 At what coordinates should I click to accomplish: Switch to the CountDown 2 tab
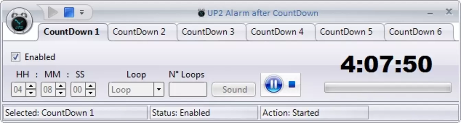139,32
